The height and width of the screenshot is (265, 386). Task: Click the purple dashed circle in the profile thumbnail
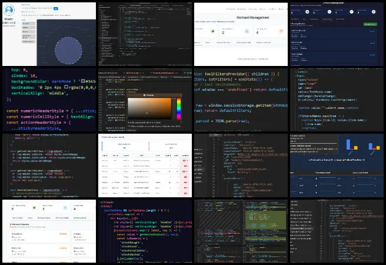pyautogui.click(x=68, y=50)
